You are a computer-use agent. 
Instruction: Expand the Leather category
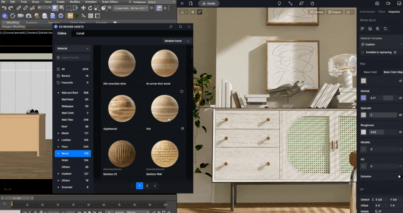(58, 140)
